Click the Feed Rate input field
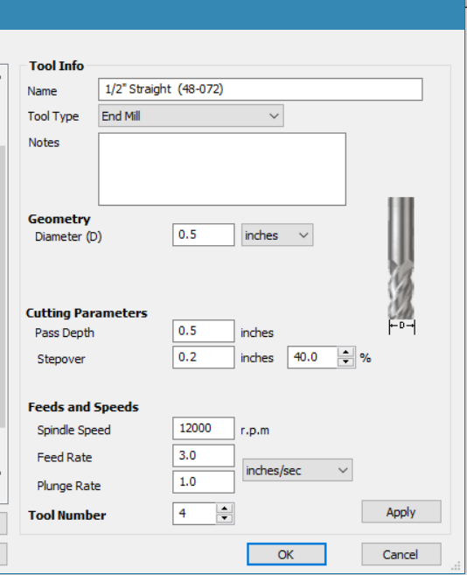467x575 pixels. pyautogui.click(x=204, y=456)
